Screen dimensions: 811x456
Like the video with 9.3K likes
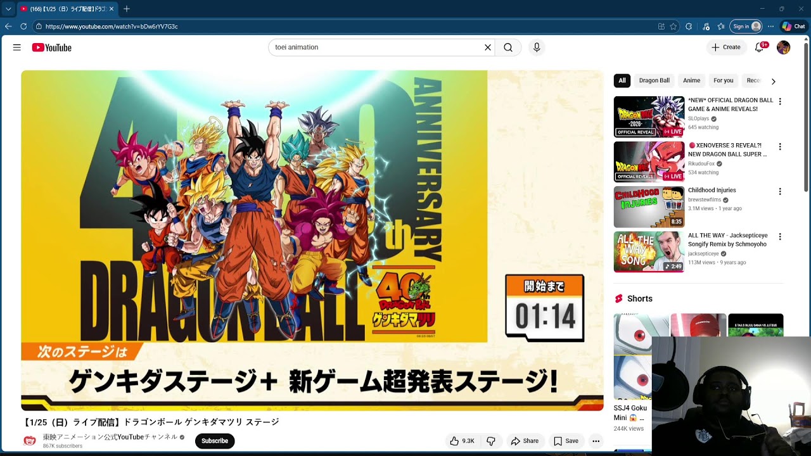[462, 441]
